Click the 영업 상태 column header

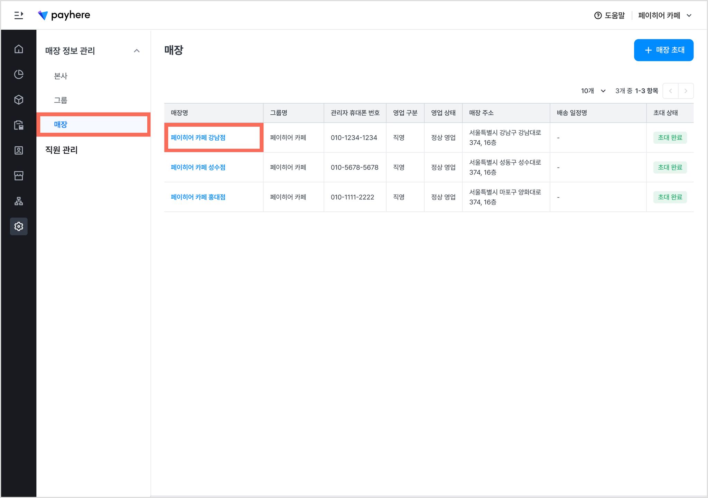(443, 113)
